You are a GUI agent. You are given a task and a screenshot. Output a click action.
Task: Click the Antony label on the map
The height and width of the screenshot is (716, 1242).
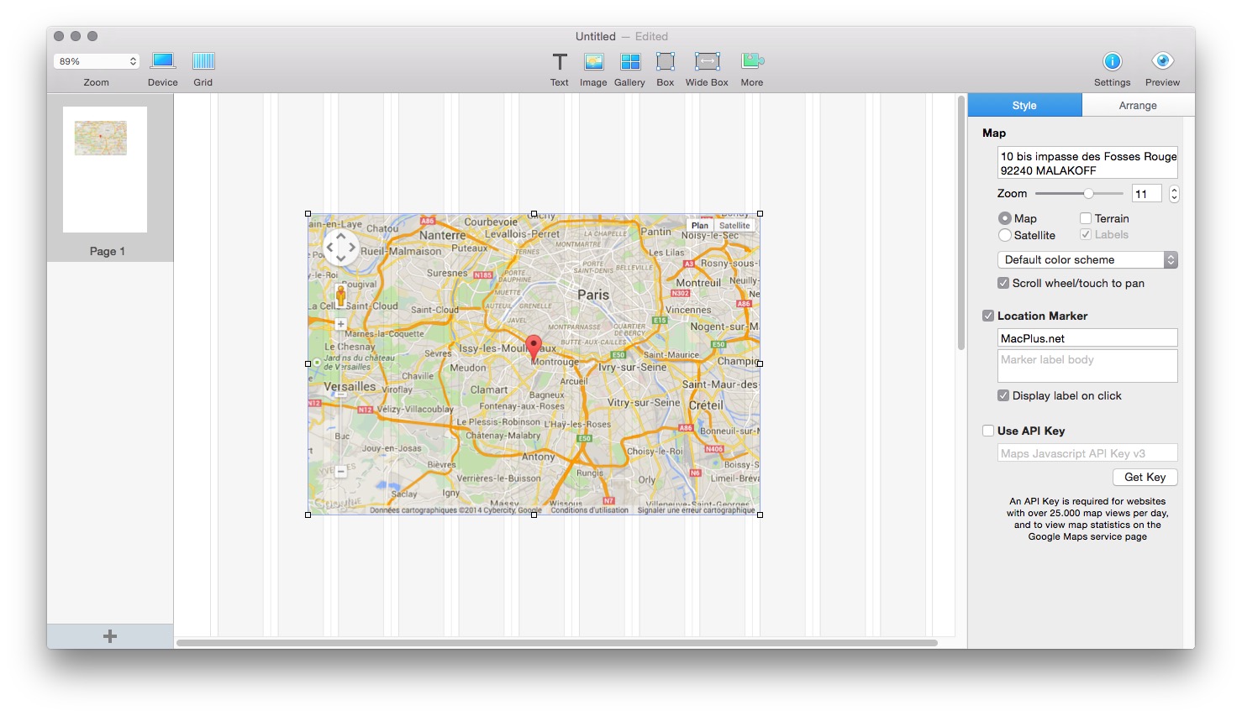point(539,457)
